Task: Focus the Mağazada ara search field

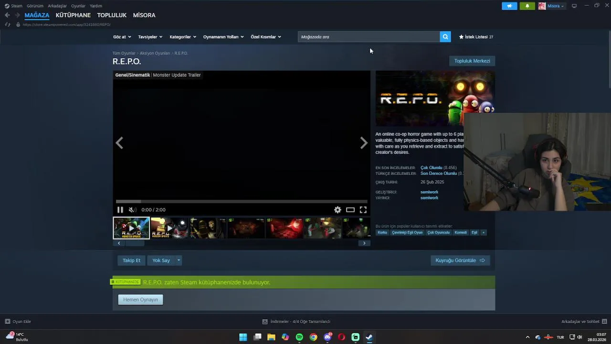Action: coord(369,37)
